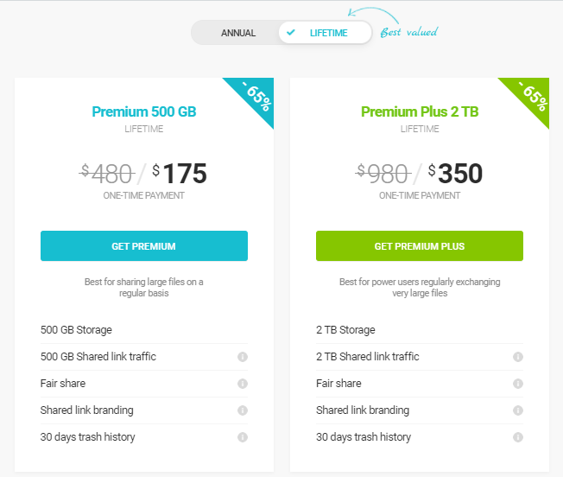Click the Premium 500 GB plan title
The width and height of the screenshot is (563, 477).
point(144,111)
